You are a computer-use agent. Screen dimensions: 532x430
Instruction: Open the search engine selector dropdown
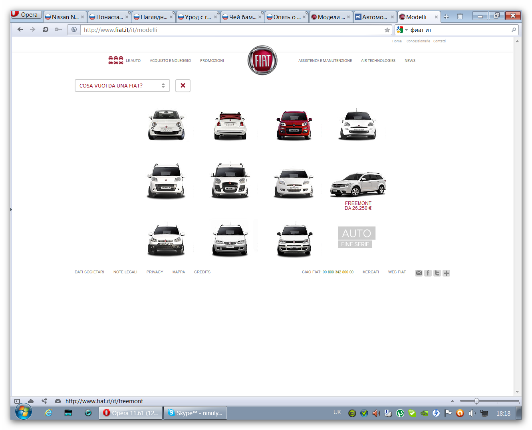point(402,30)
